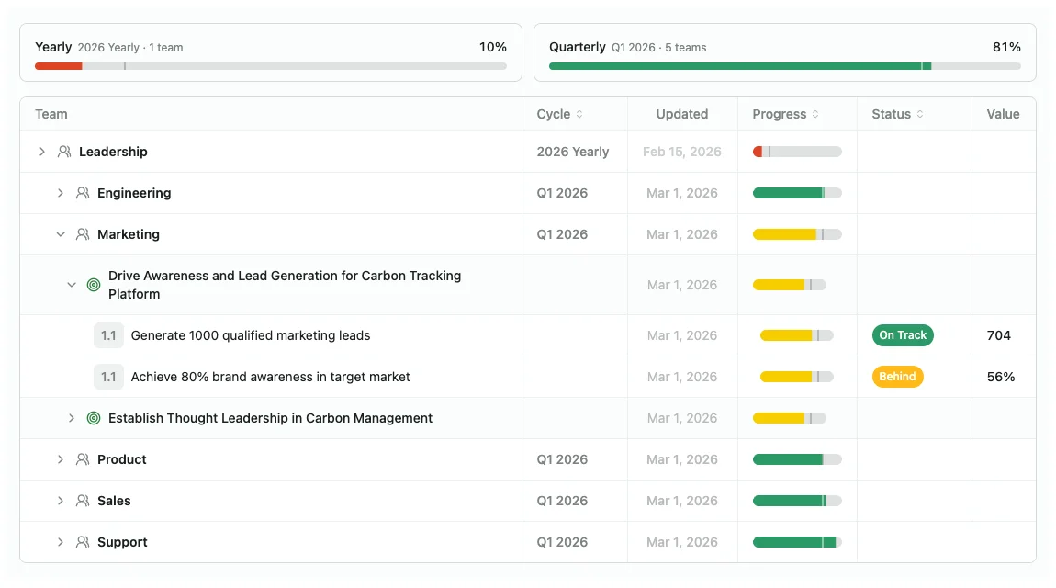Open Achieve 80% brand awareness key result
This screenshot has height=588, width=1056.
[x=270, y=378]
